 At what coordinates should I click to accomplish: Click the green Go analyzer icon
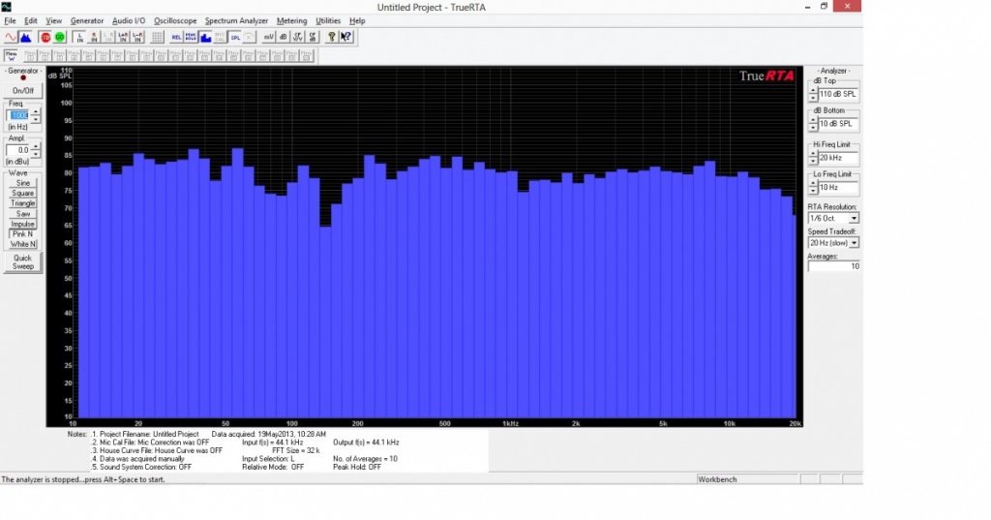coord(59,38)
